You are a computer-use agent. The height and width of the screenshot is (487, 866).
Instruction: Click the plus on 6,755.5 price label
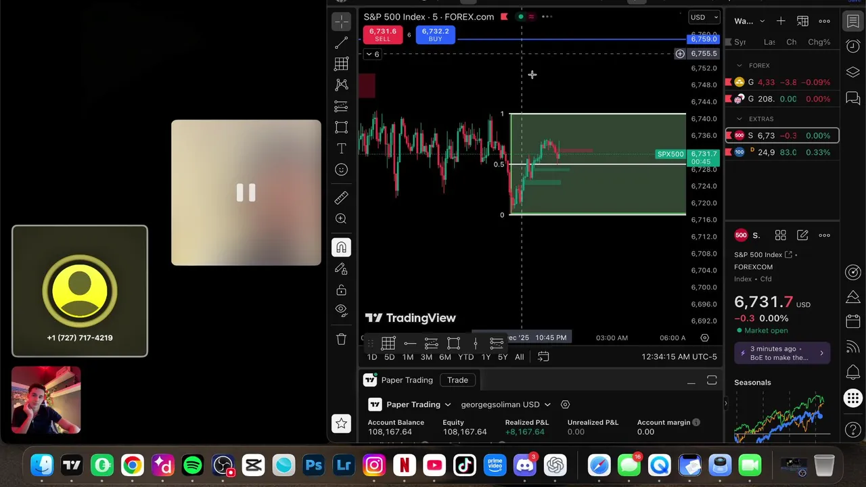[680, 53]
